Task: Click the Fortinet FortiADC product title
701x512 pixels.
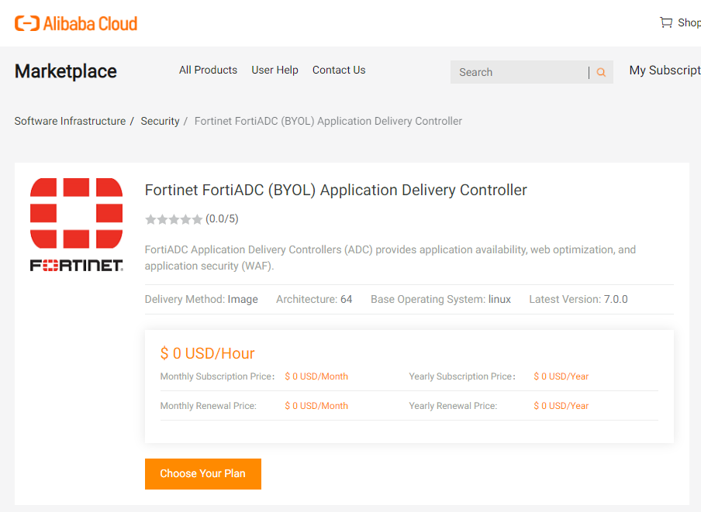Action: 335,190
